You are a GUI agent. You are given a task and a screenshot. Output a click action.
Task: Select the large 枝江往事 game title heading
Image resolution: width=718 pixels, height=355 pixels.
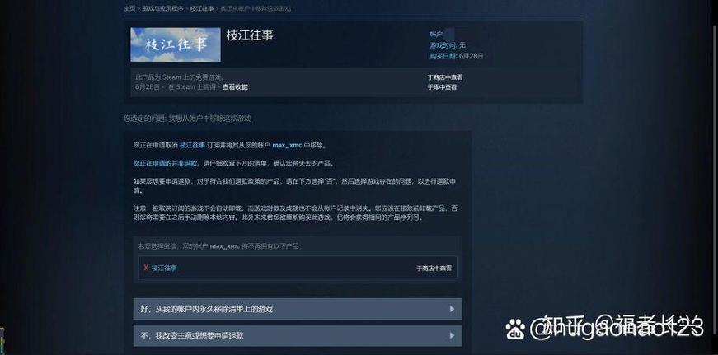pos(250,35)
